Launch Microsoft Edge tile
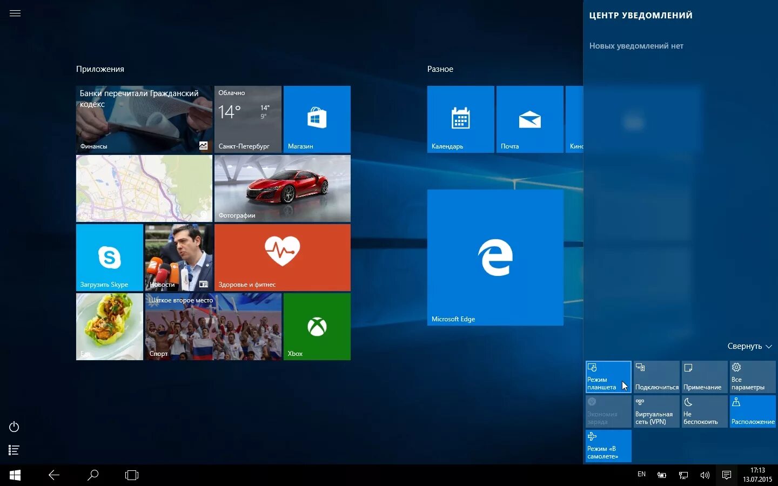 pyautogui.click(x=495, y=258)
